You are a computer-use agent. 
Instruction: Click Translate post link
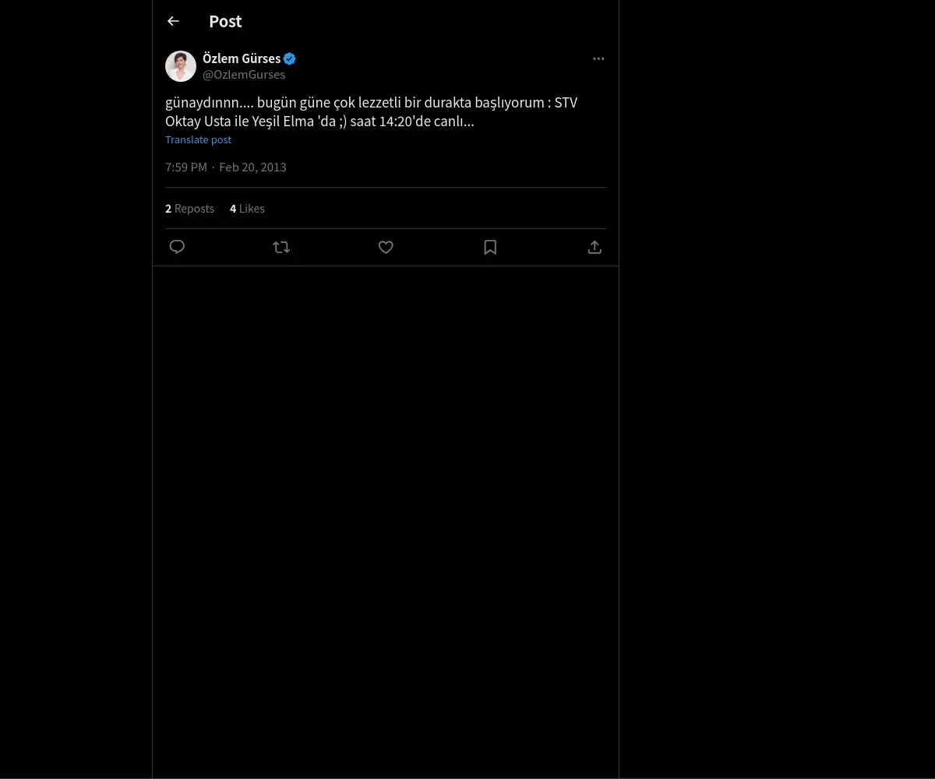click(198, 140)
